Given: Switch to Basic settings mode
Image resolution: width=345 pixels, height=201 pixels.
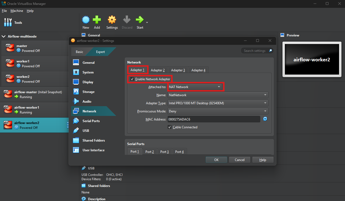Looking at the screenshot, I should [79, 52].
